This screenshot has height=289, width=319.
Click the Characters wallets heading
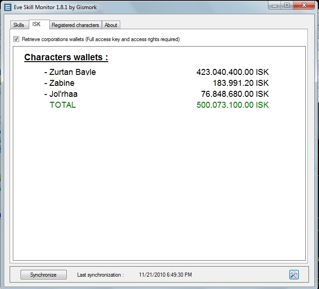66,58
